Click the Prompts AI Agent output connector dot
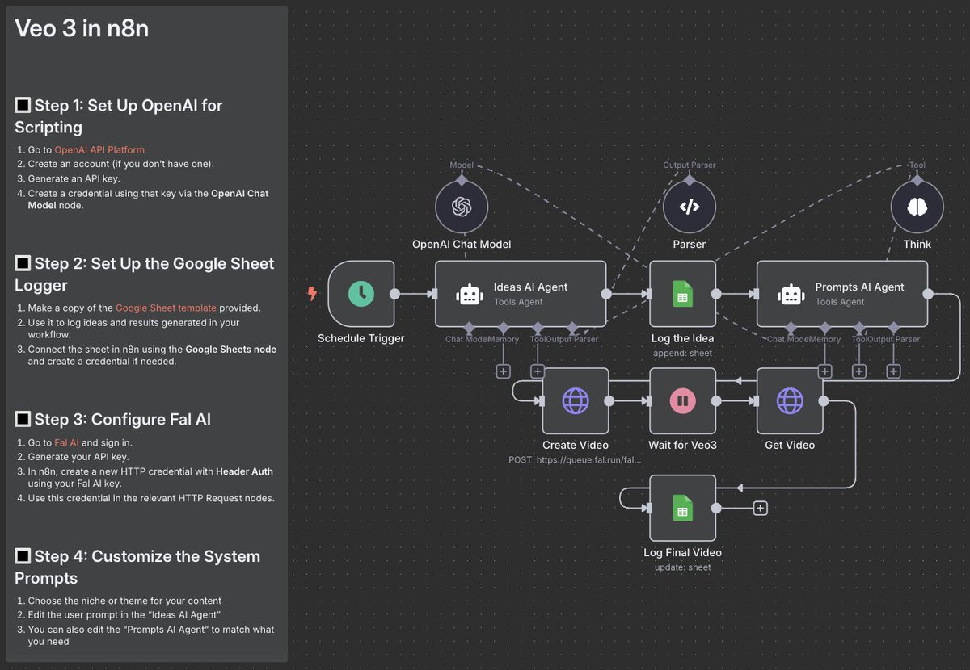The width and height of the screenshot is (970, 670). (928, 294)
